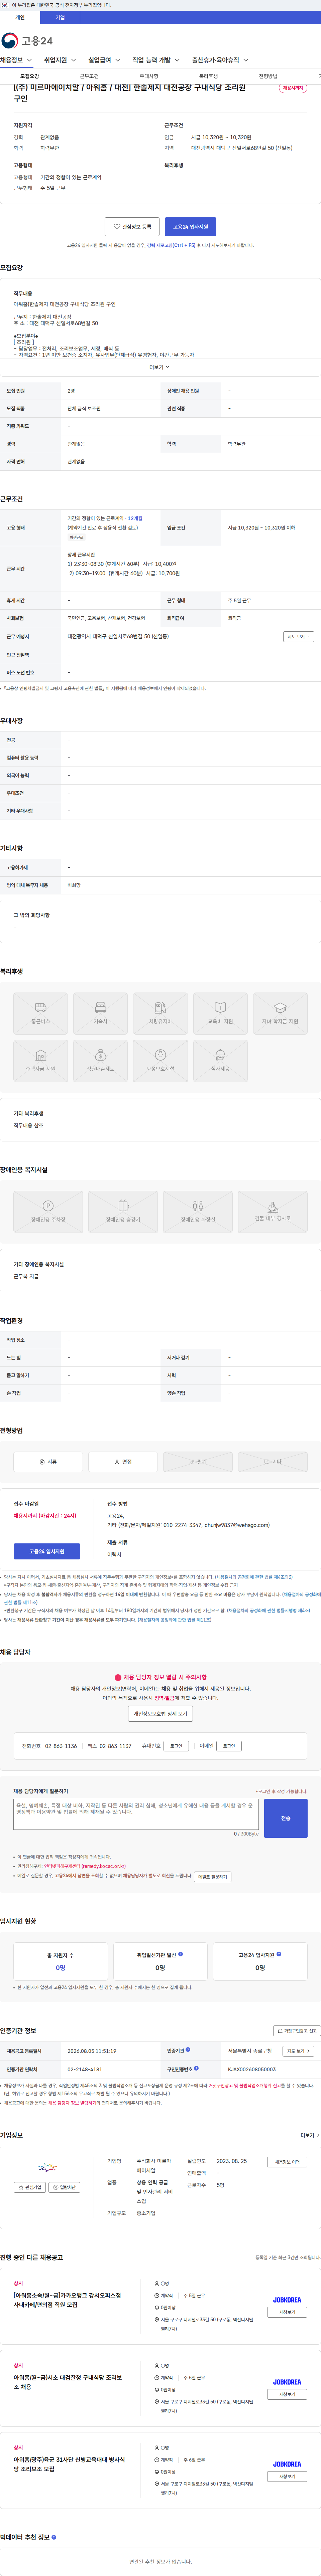Jump to the 근무조건 tab
Viewport: 321px width, 2576px height.
[89, 76]
